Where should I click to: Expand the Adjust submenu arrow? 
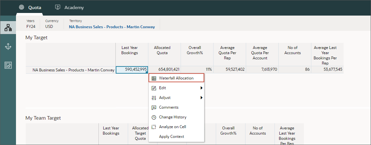pyautogui.click(x=201, y=98)
